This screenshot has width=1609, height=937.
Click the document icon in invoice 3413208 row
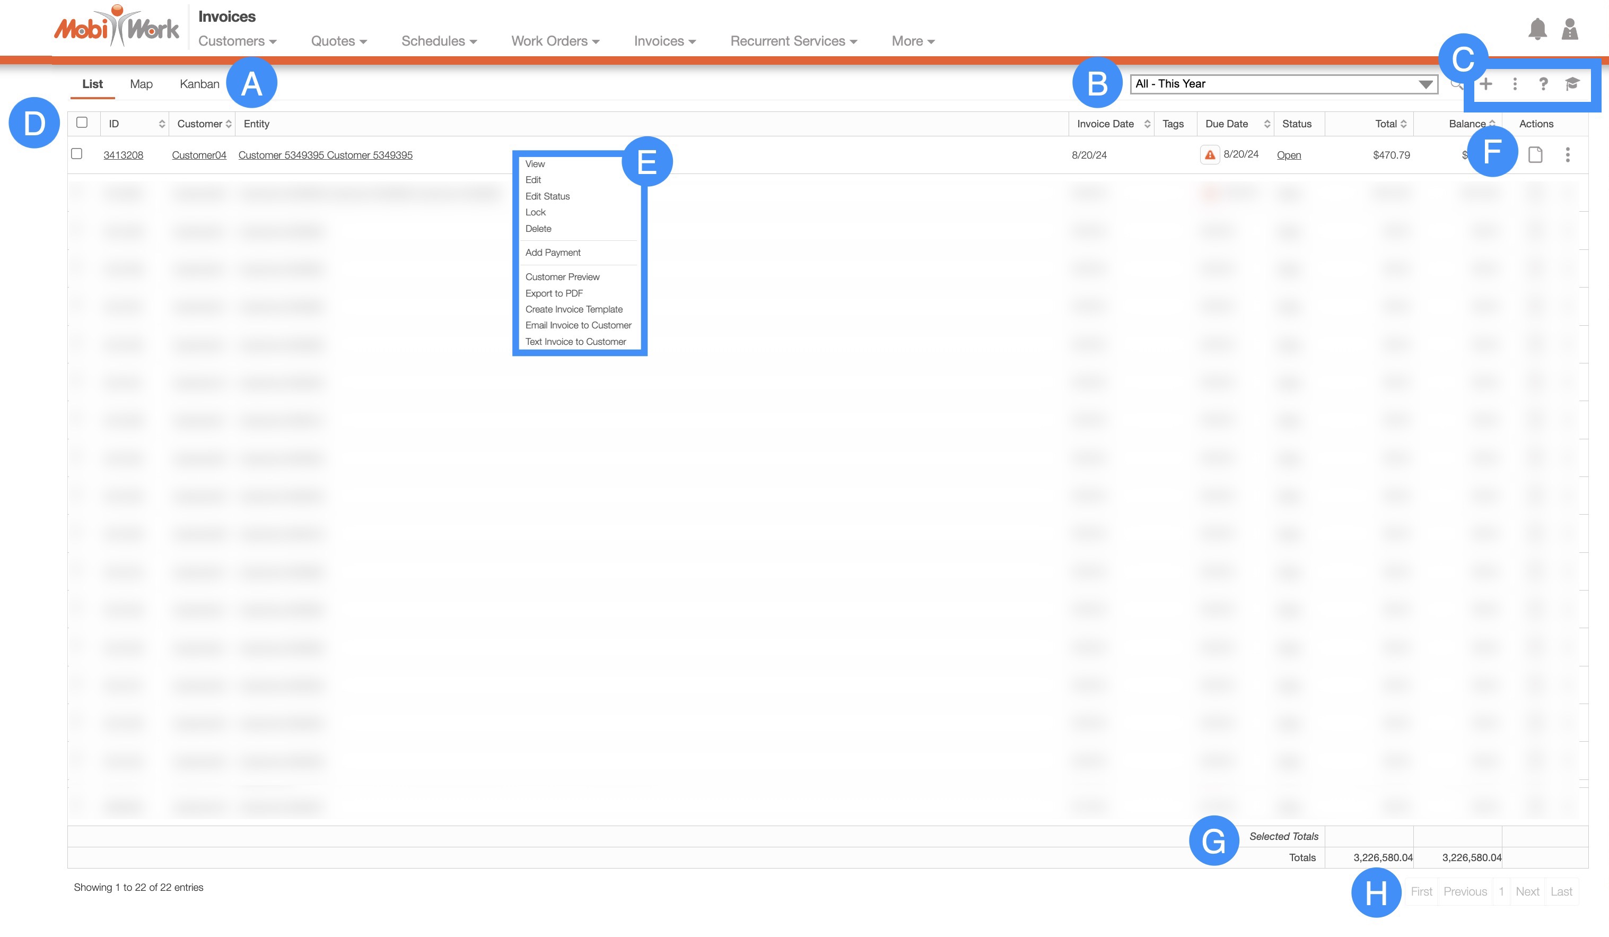1535,154
